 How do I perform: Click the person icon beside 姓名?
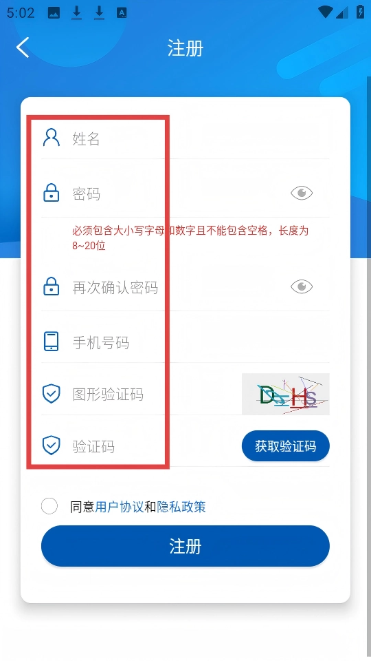coord(52,138)
